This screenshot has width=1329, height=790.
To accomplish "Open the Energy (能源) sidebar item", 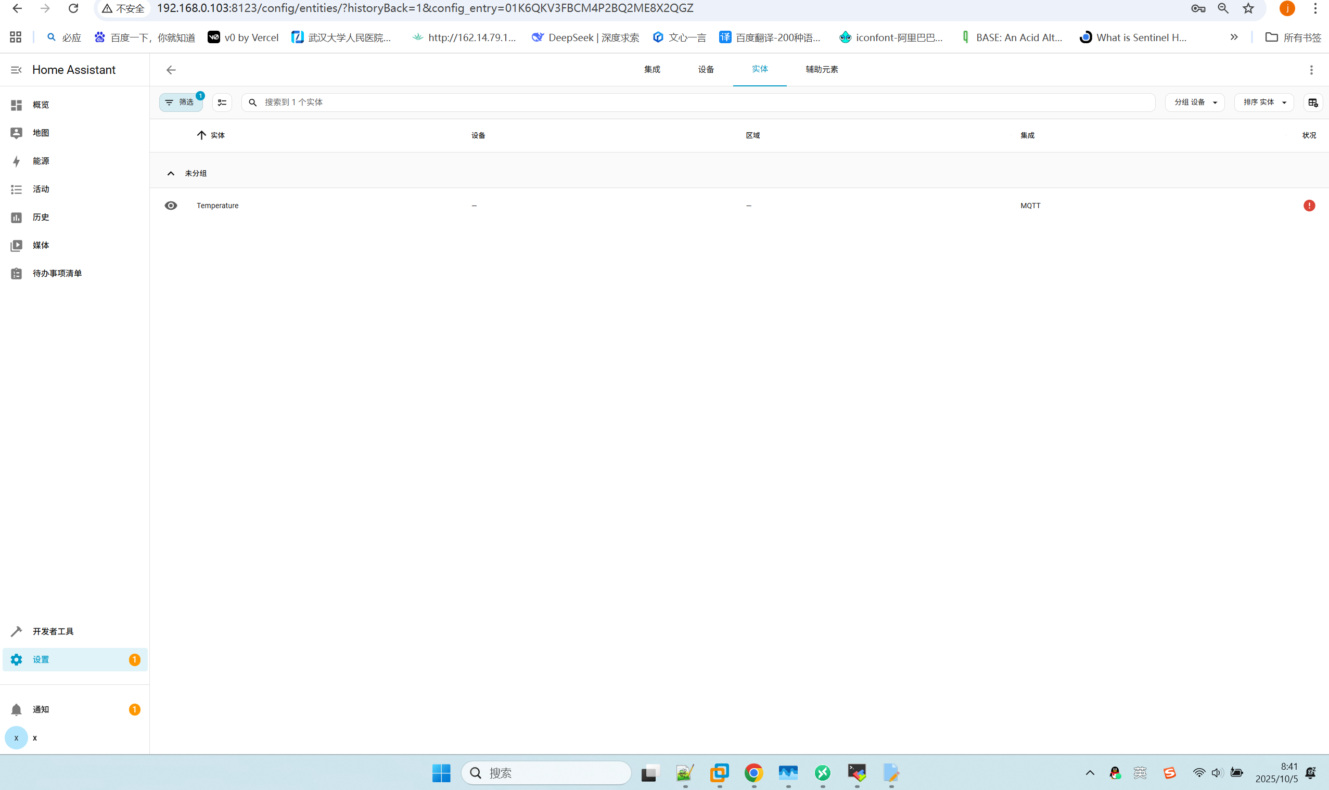I will click(x=41, y=161).
